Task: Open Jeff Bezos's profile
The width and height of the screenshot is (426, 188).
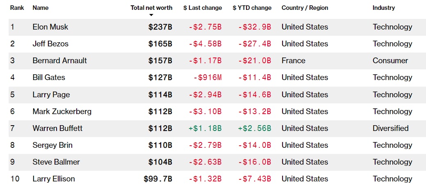Action: click(50, 44)
